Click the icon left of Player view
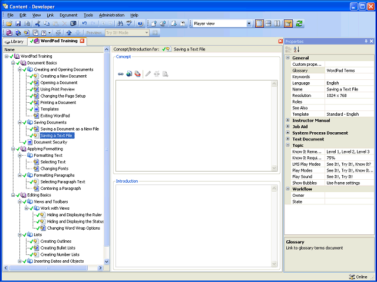Screen dimensions: 377x282 coord(183,23)
